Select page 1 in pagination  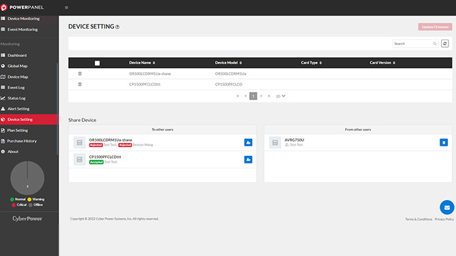(x=253, y=96)
